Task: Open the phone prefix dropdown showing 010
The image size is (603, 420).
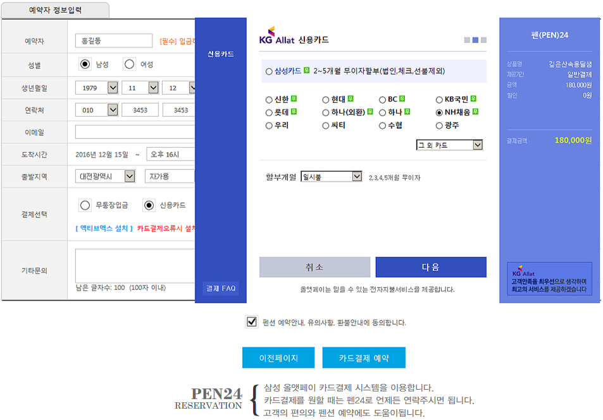Action: 97,110
